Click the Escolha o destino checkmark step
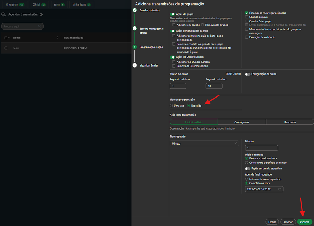This screenshot has width=314, height=226. tap(135, 10)
